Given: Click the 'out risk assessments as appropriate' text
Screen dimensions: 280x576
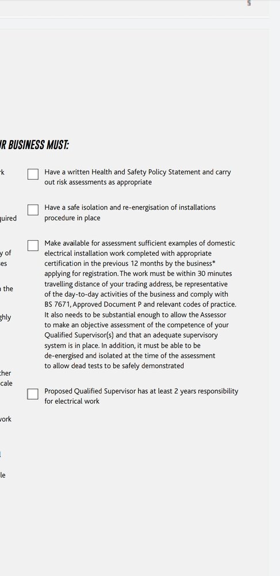Looking at the screenshot, I should pyautogui.click(x=98, y=182).
